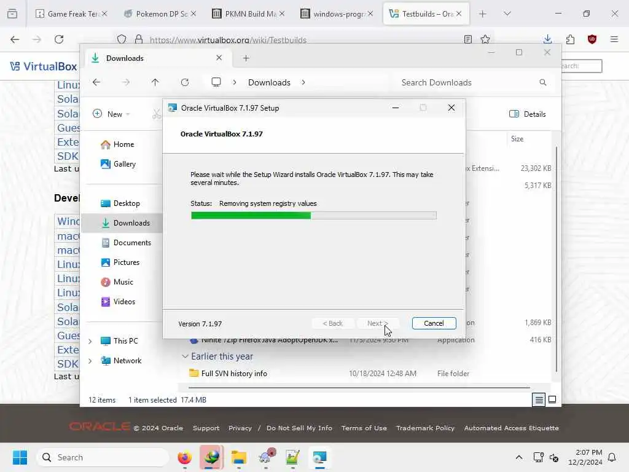Select the Full SVN history info folder
The width and height of the screenshot is (629, 472).
click(234, 373)
